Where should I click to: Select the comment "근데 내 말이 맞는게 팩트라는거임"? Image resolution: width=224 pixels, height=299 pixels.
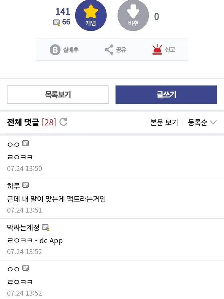click(56, 199)
